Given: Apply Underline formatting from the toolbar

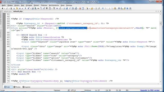Looking at the screenshot, I should tap(11, 8).
